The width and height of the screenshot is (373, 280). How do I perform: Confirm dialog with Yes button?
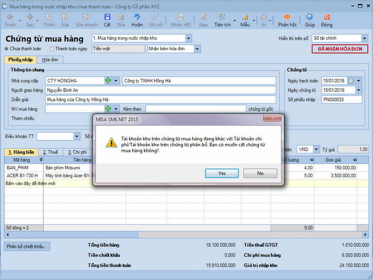click(222, 173)
